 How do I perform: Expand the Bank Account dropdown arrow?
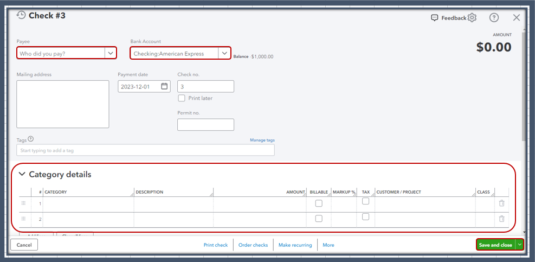pos(224,53)
